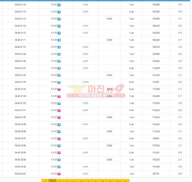Click the balance value 95,700
Image resolution: width=192 pixels, height=182 pixels.
156,174
